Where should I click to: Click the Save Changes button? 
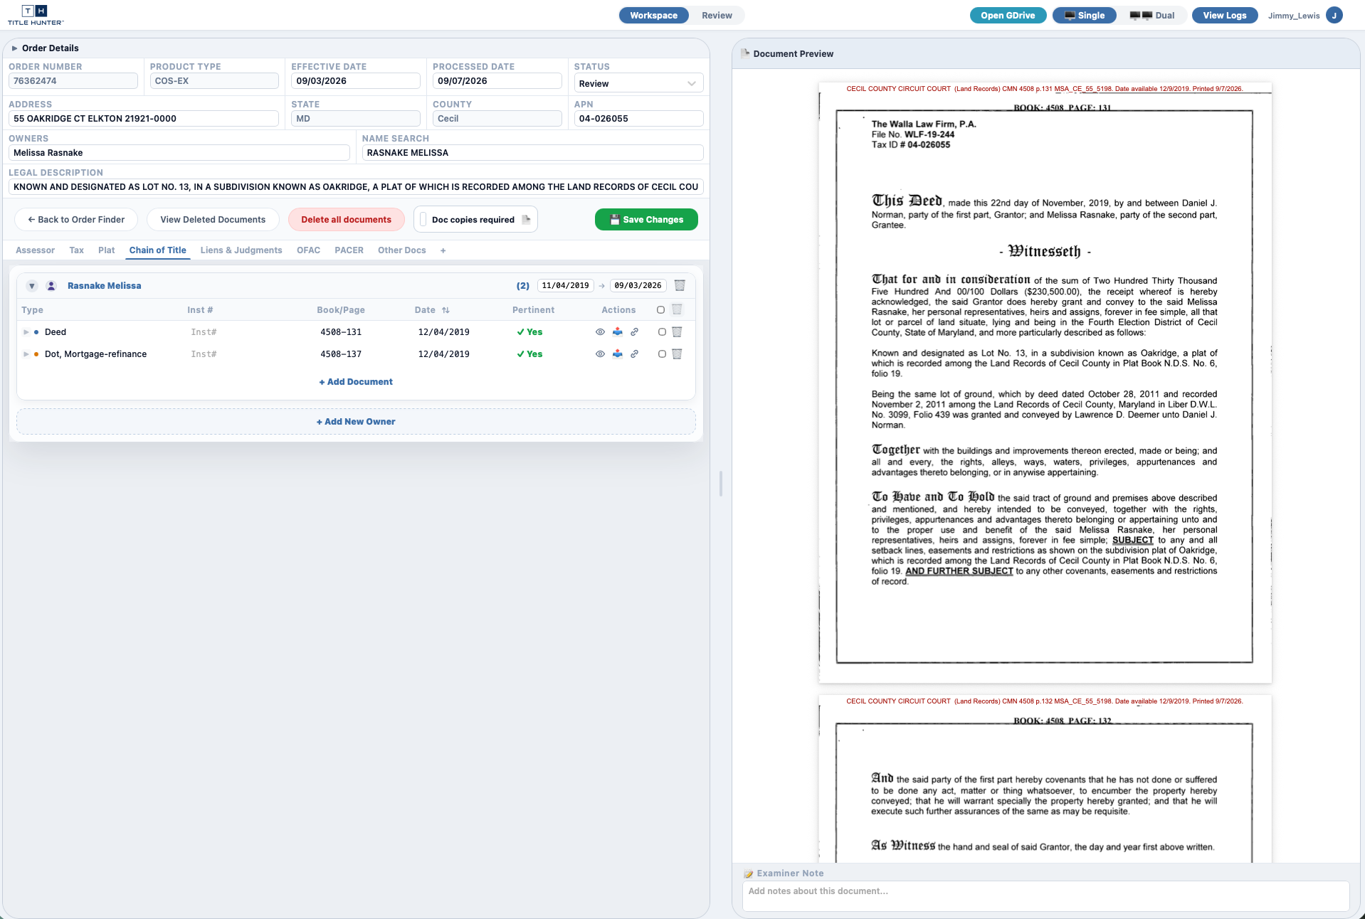click(646, 220)
